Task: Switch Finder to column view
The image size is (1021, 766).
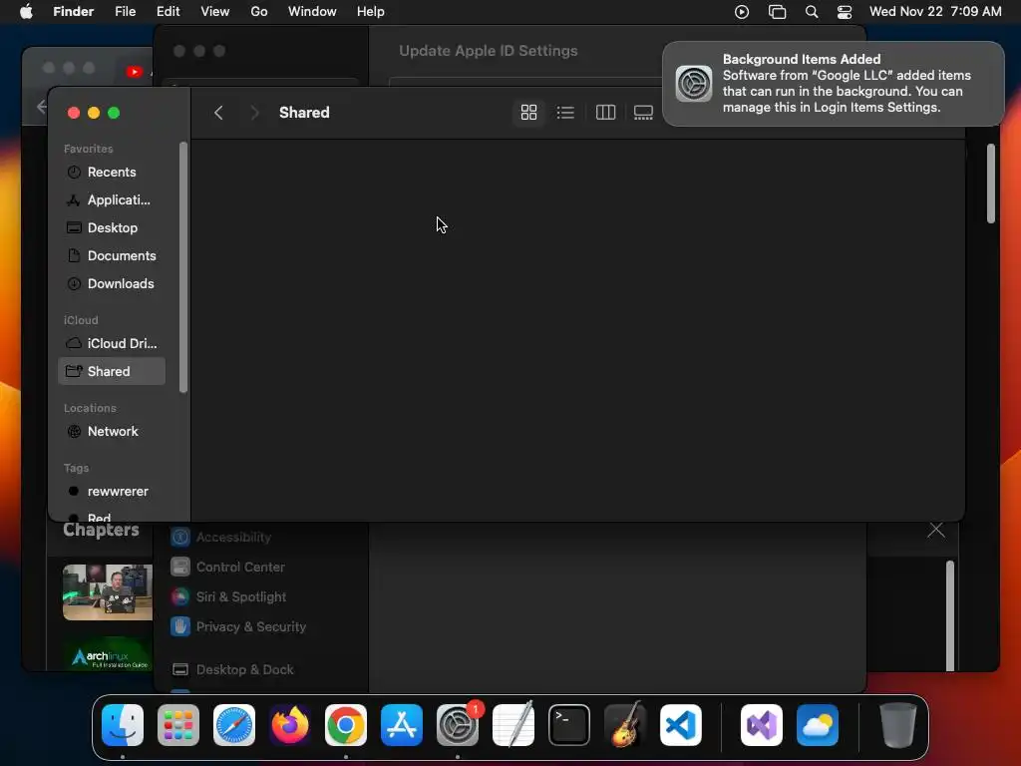Action: point(605,113)
